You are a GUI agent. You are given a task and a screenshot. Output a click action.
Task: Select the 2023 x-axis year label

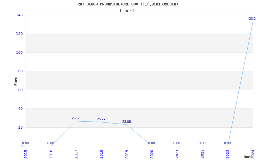(228, 154)
